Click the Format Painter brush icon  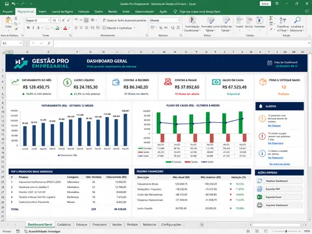tap(16, 29)
